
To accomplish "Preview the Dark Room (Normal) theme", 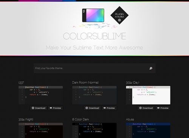I will click(x=109, y=108).
